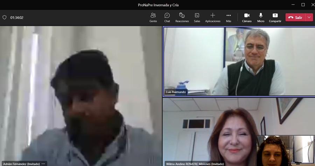Show the Reacciones options
The height and width of the screenshot is (166, 315).
tap(182, 18)
